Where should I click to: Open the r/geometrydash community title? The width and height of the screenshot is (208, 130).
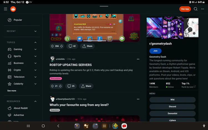coord(161,44)
